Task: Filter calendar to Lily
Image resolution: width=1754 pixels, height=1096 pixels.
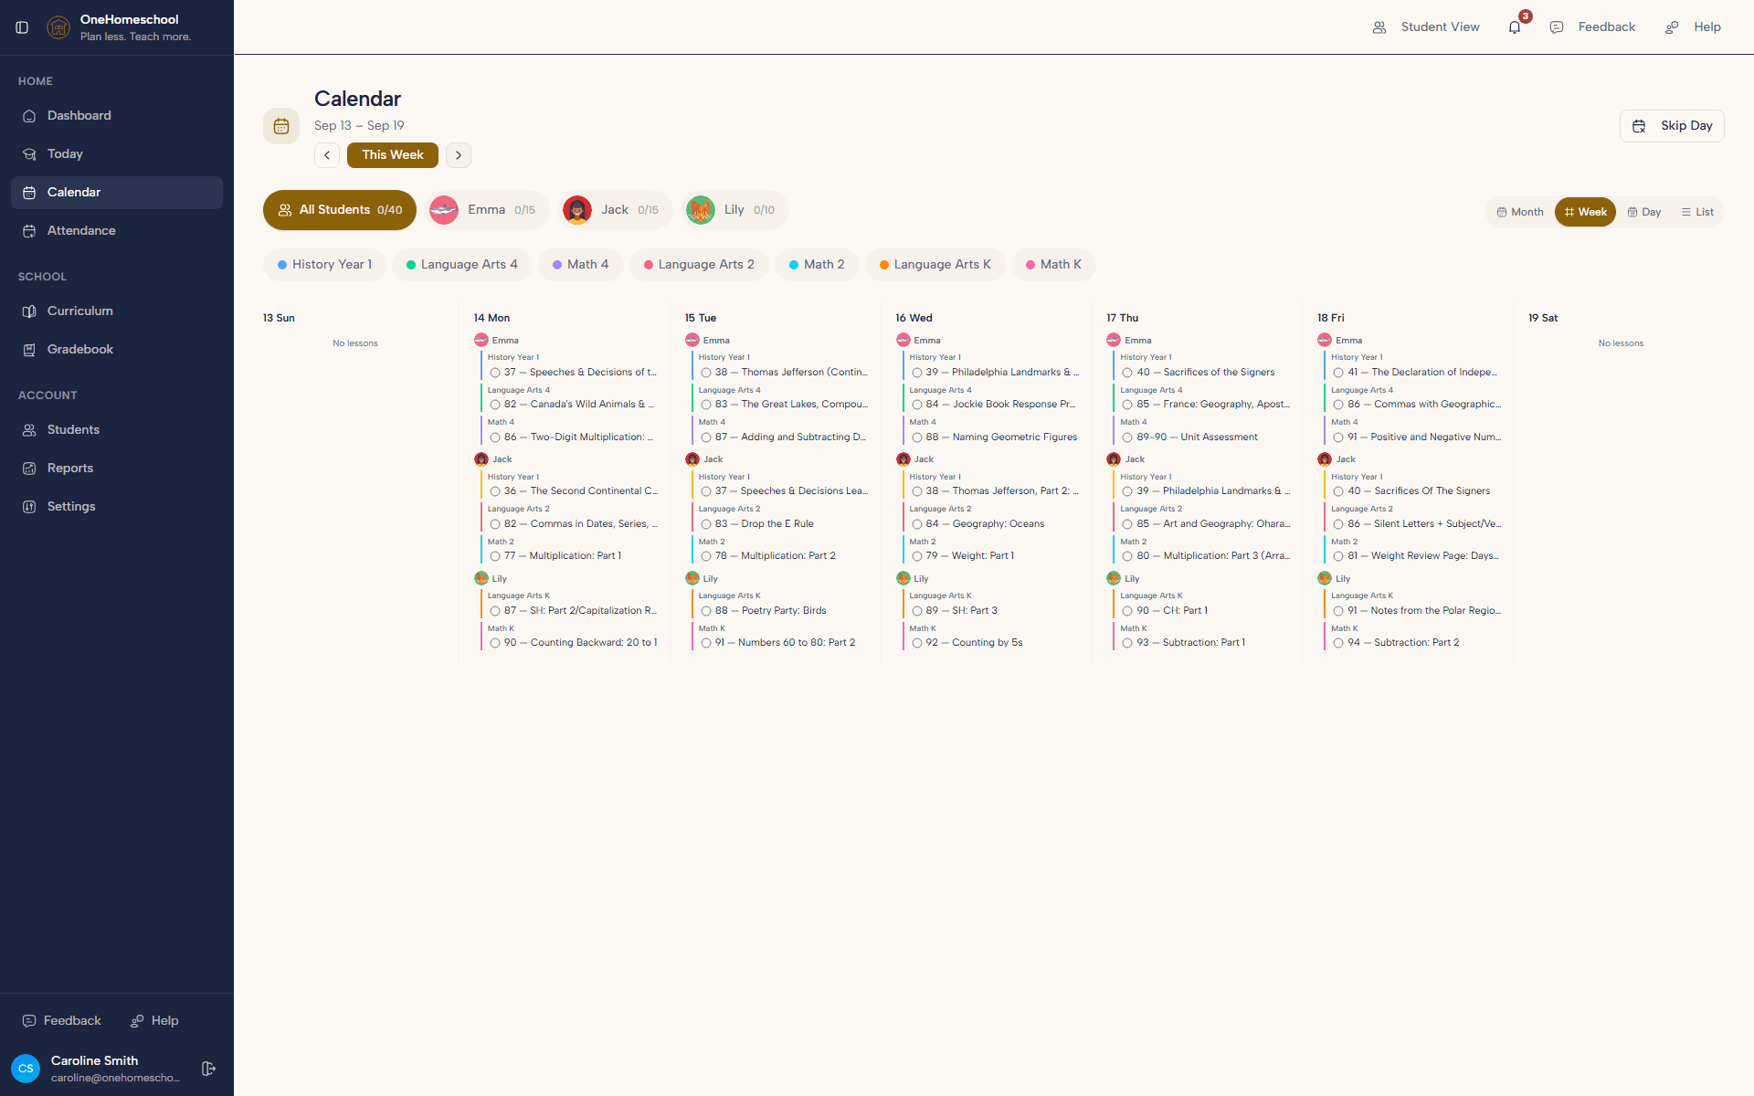Action: (x=734, y=210)
